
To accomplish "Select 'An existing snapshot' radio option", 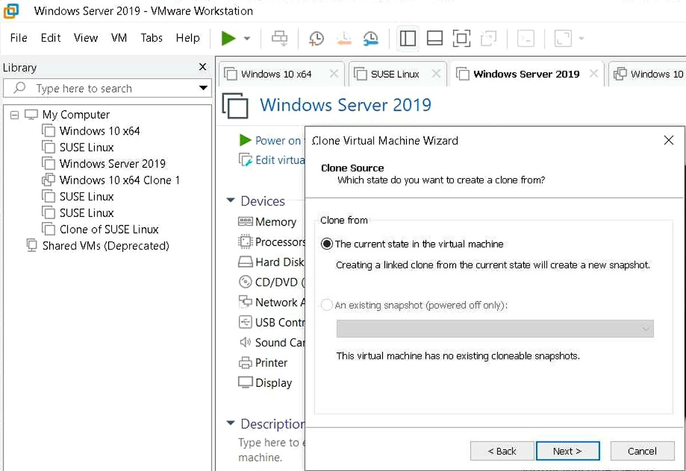I will pyautogui.click(x=327, y=305).
